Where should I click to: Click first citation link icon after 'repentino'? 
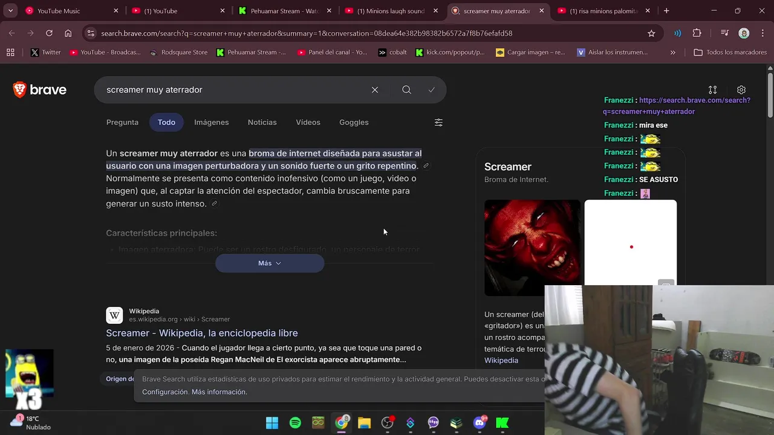(426, 166)
